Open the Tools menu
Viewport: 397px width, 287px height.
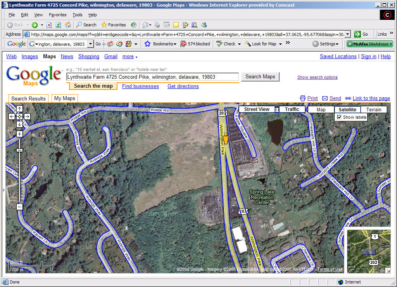pyautogui.click(x=78, y=15)
